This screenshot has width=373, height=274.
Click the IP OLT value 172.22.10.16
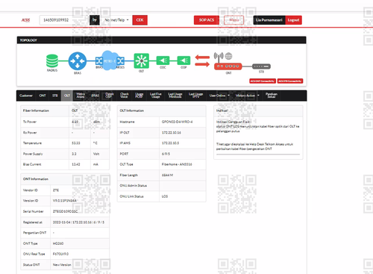[172, 133]
